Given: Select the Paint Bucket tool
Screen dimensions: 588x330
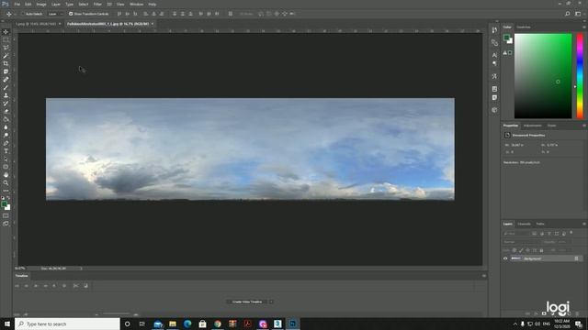Looking at the screenshot, I should pos(6,119).
